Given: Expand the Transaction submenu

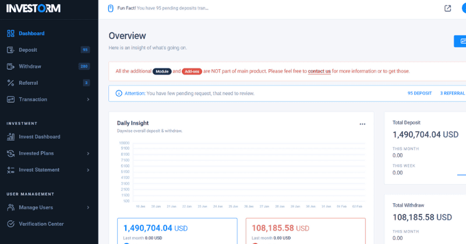Looking at the screenshot, I should (88, 99).
